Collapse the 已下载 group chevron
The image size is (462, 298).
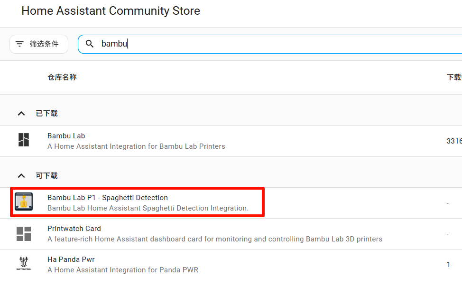(21, 114)
